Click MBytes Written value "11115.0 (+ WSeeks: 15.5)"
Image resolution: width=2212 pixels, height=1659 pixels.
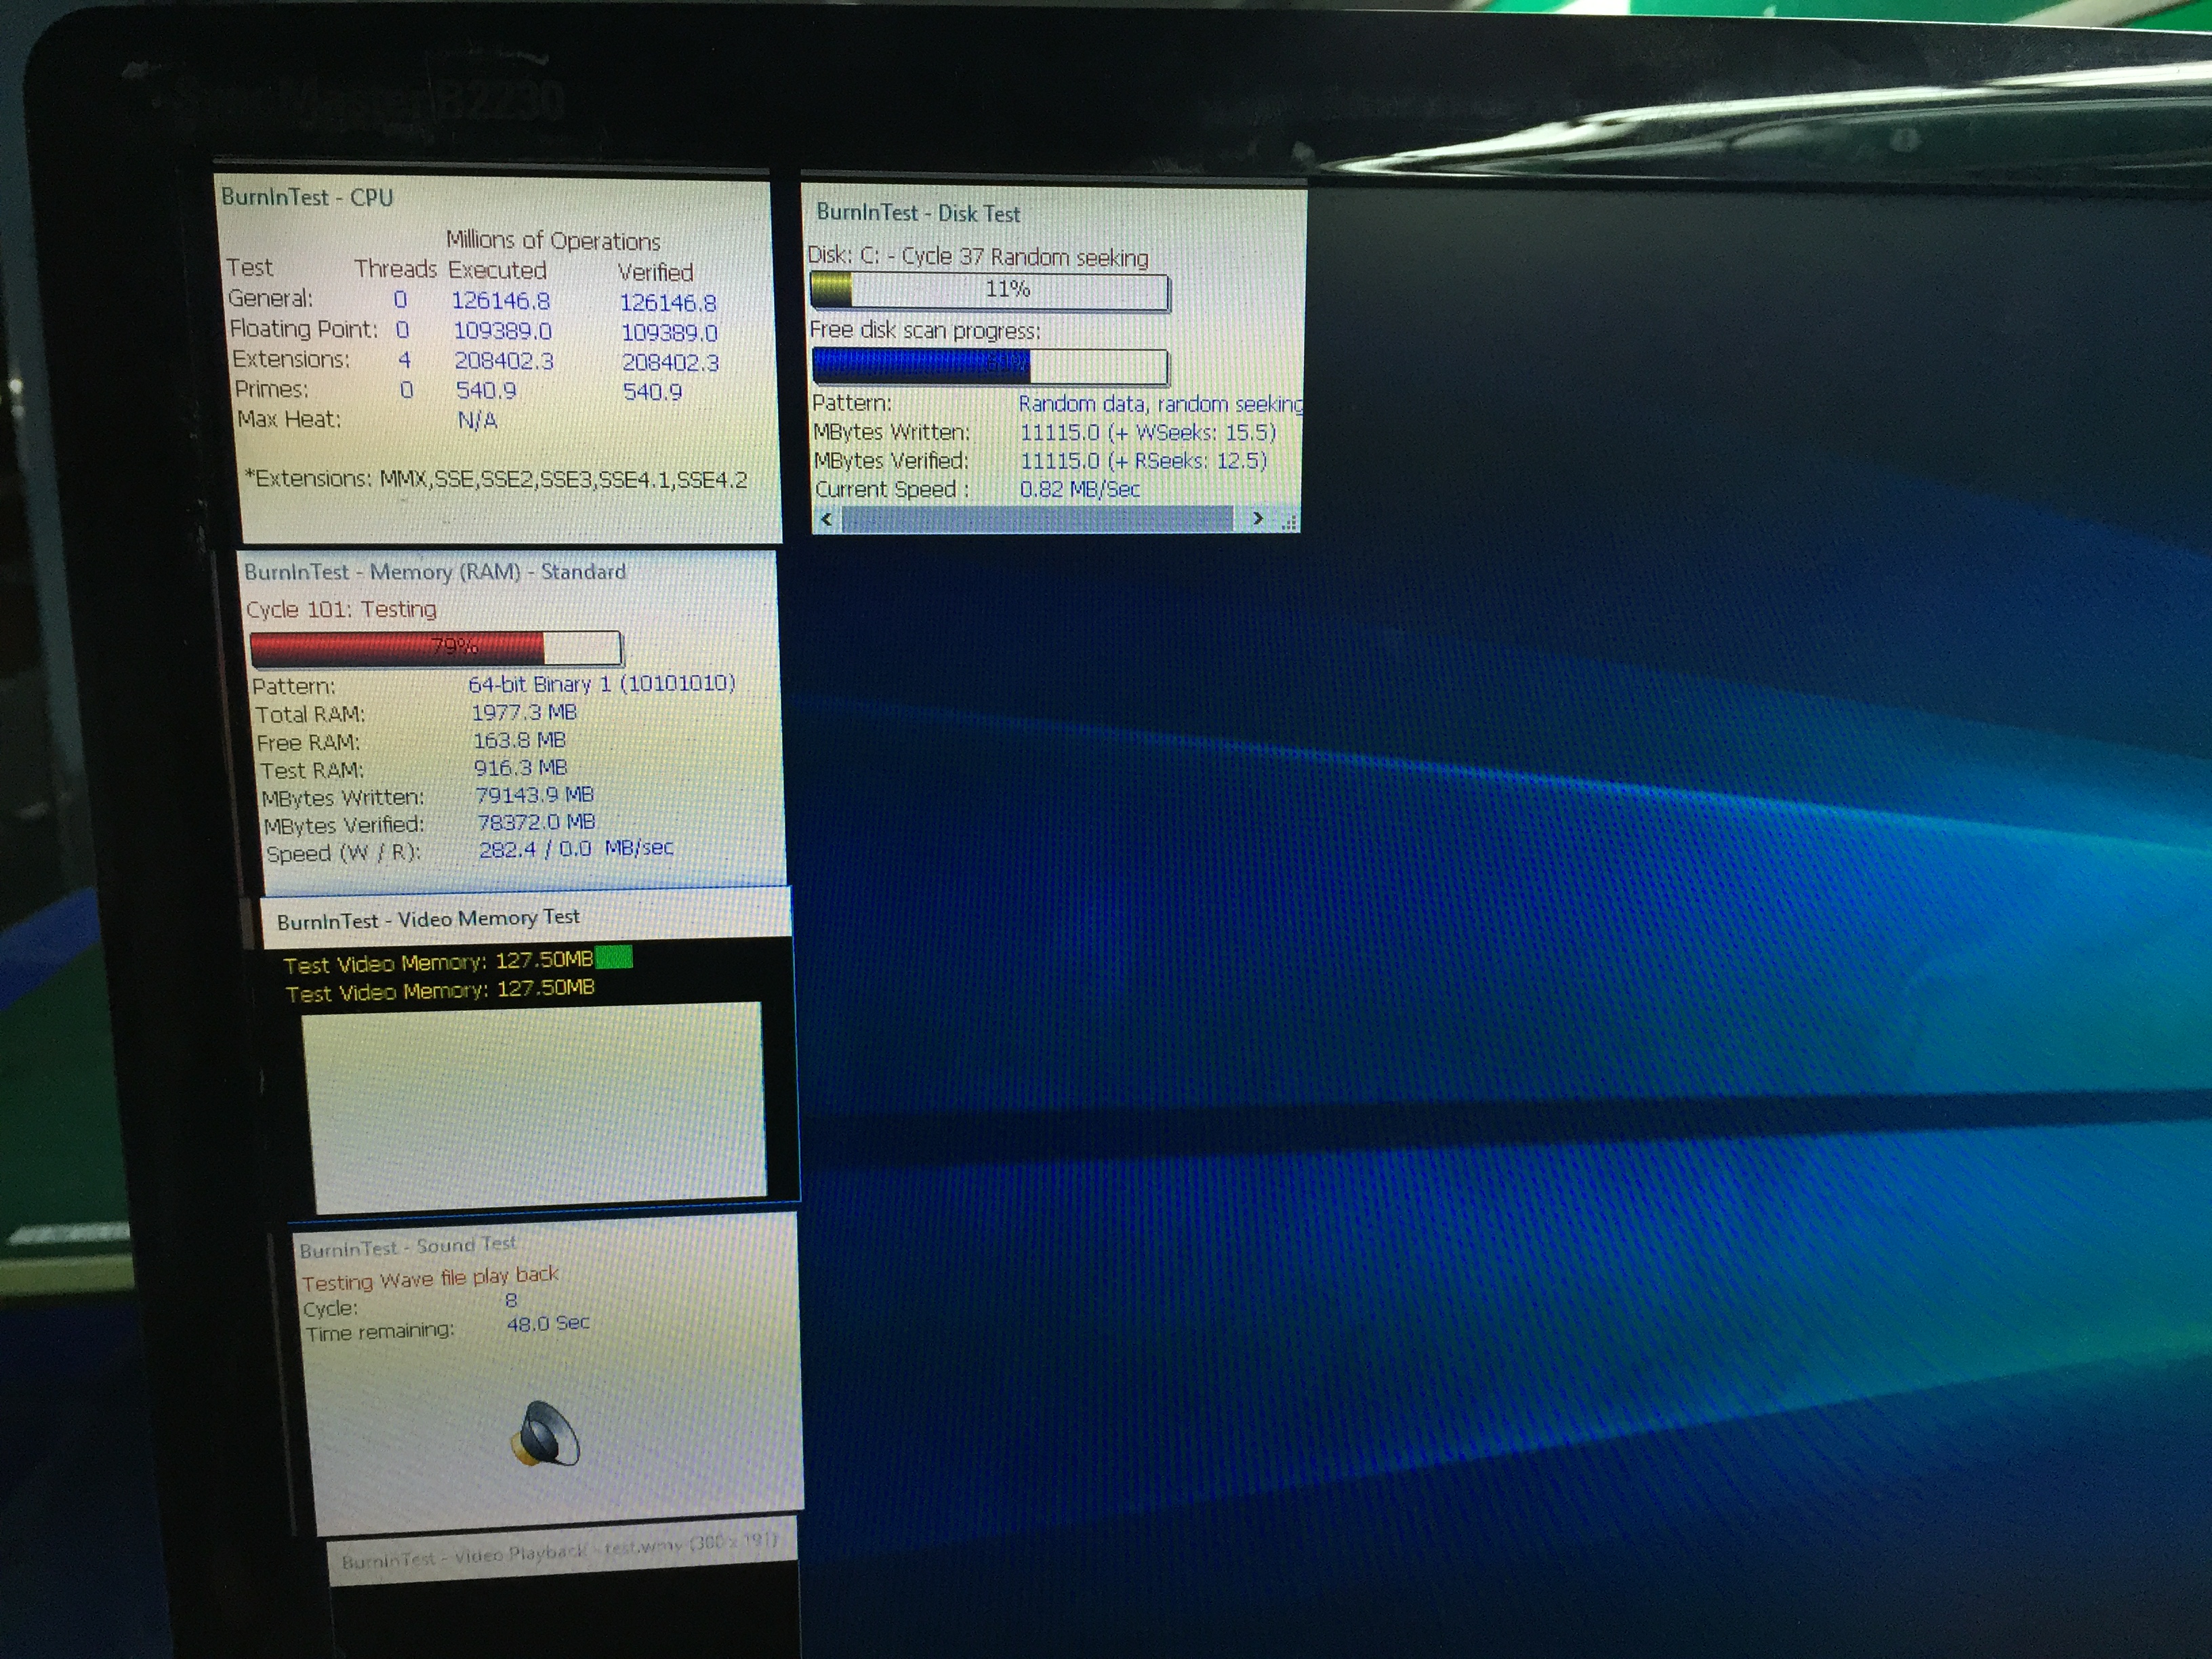click(x=1148, y=432)
